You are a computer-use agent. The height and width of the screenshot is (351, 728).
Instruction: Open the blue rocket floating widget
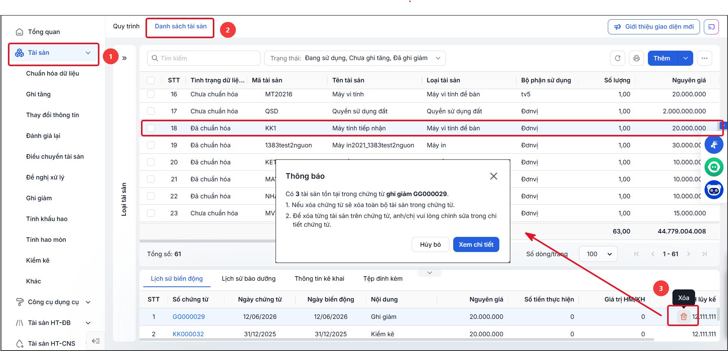click(x=714, y=144)
